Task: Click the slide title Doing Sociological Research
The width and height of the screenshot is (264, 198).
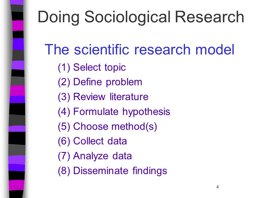Action: point(141,17)
